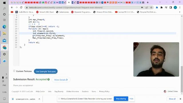Go back with the browser back arrow
183x103 pixels.
(x=12, y=7)
